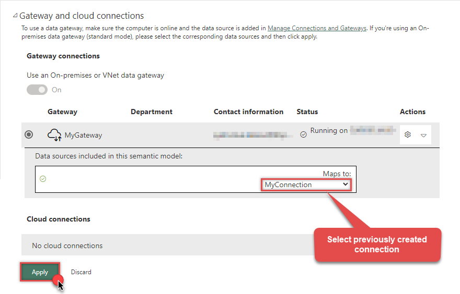Apply the gateway connection changes
This screenshot has width=460, height=294.
pos(40,272)
